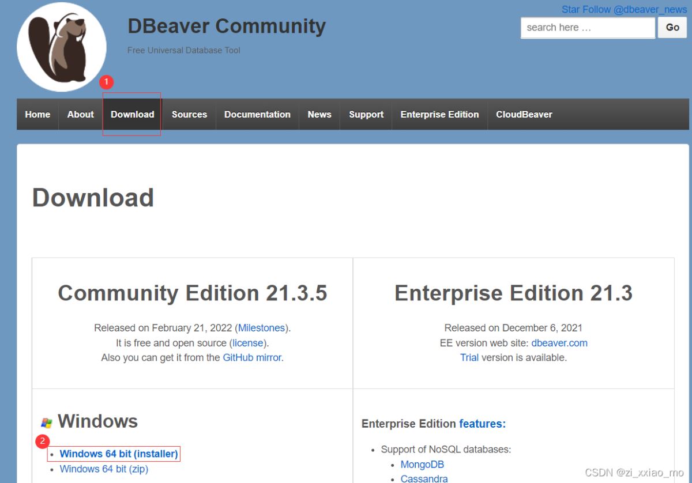Visit the dbeaver.com link
Screen dimensions: 692x483
click(559, 342)
